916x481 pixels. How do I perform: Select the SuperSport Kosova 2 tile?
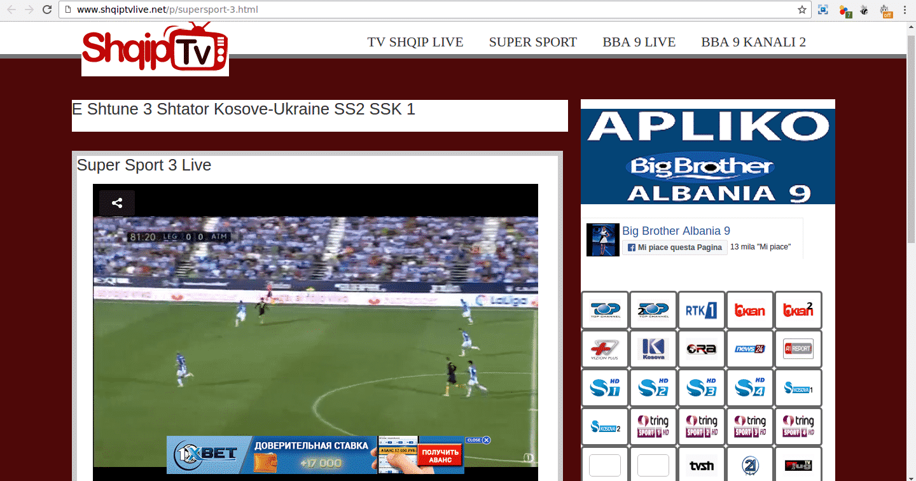coord(605,427)
